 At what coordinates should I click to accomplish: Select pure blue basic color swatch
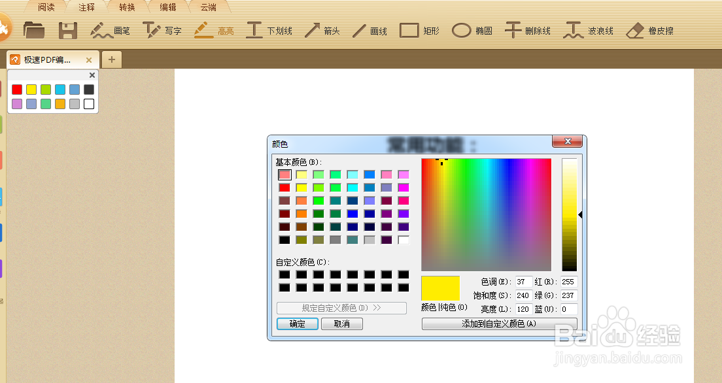pos(352,214)
